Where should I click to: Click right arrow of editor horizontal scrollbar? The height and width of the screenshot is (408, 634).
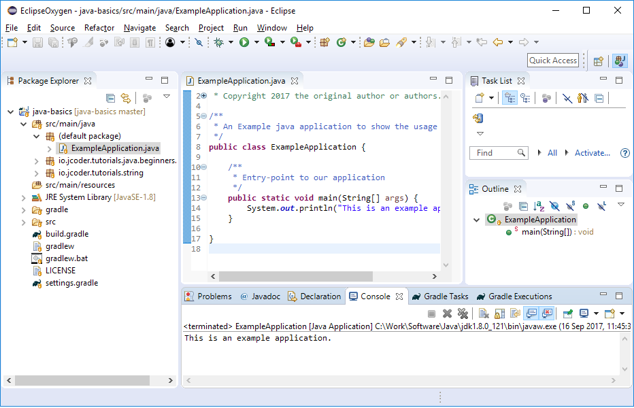pos(435,277)
